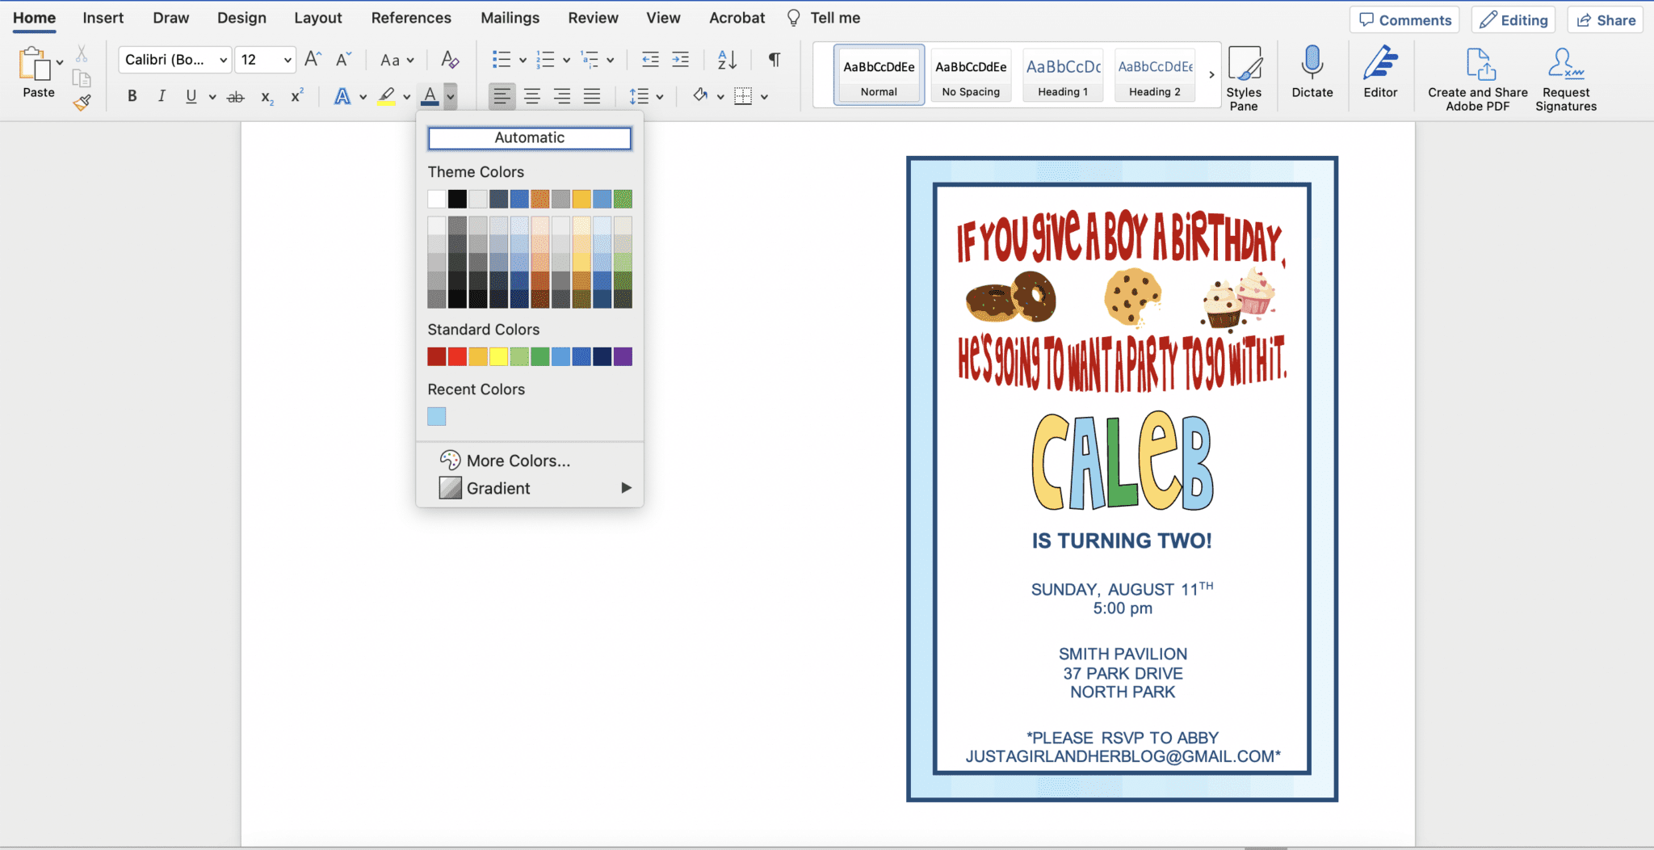1654x850 pixels.
Task: Increase paragraph indent
Action: click(x=681, y=59)
